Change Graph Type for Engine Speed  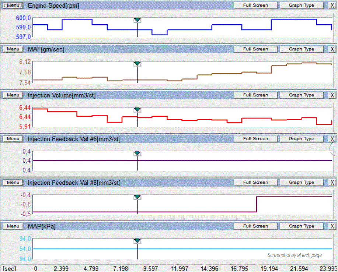coord(301,6)
